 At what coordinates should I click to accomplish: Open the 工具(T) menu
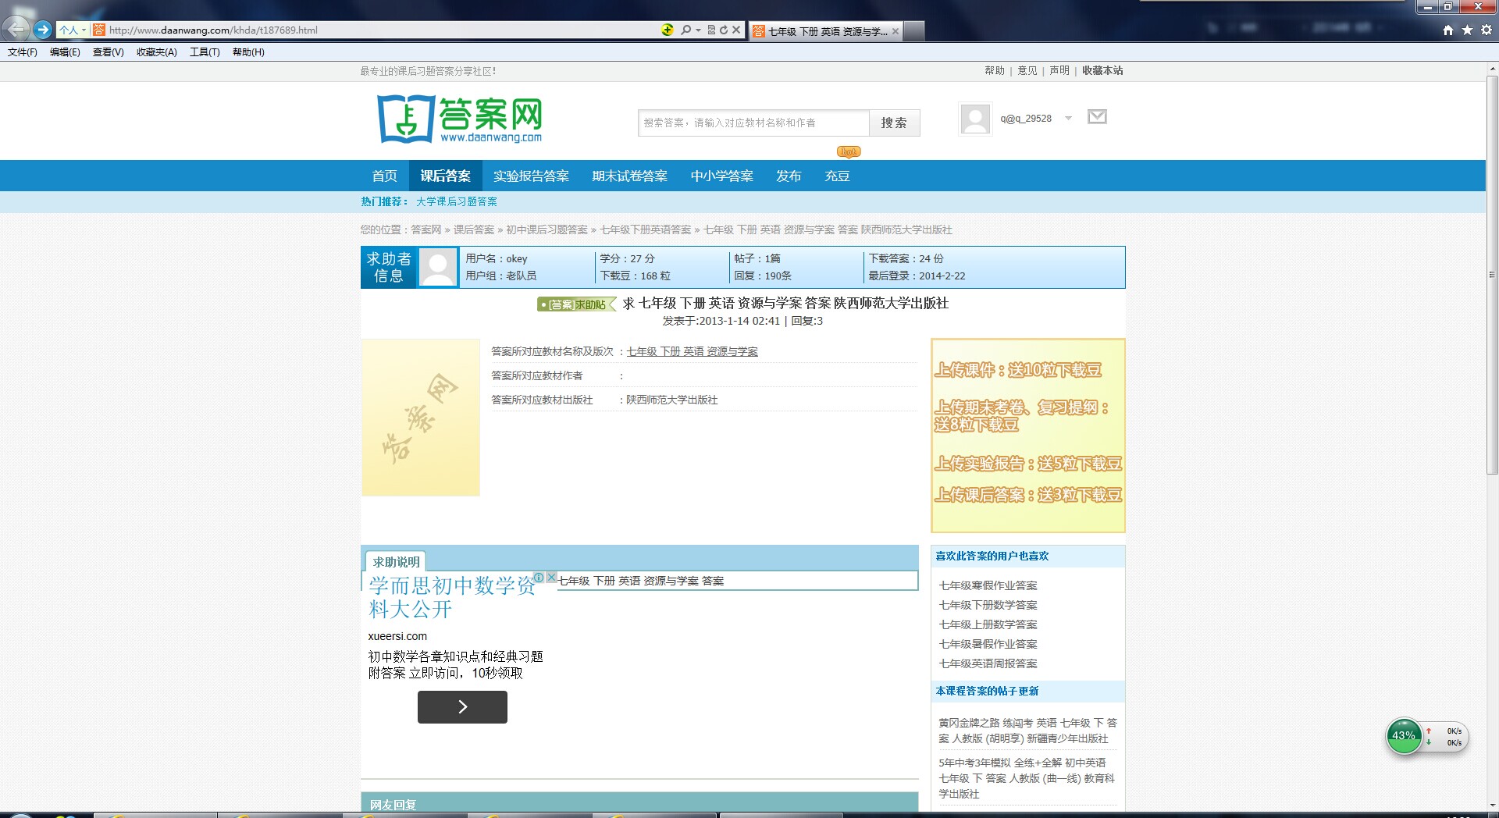(x=205, y=52)
